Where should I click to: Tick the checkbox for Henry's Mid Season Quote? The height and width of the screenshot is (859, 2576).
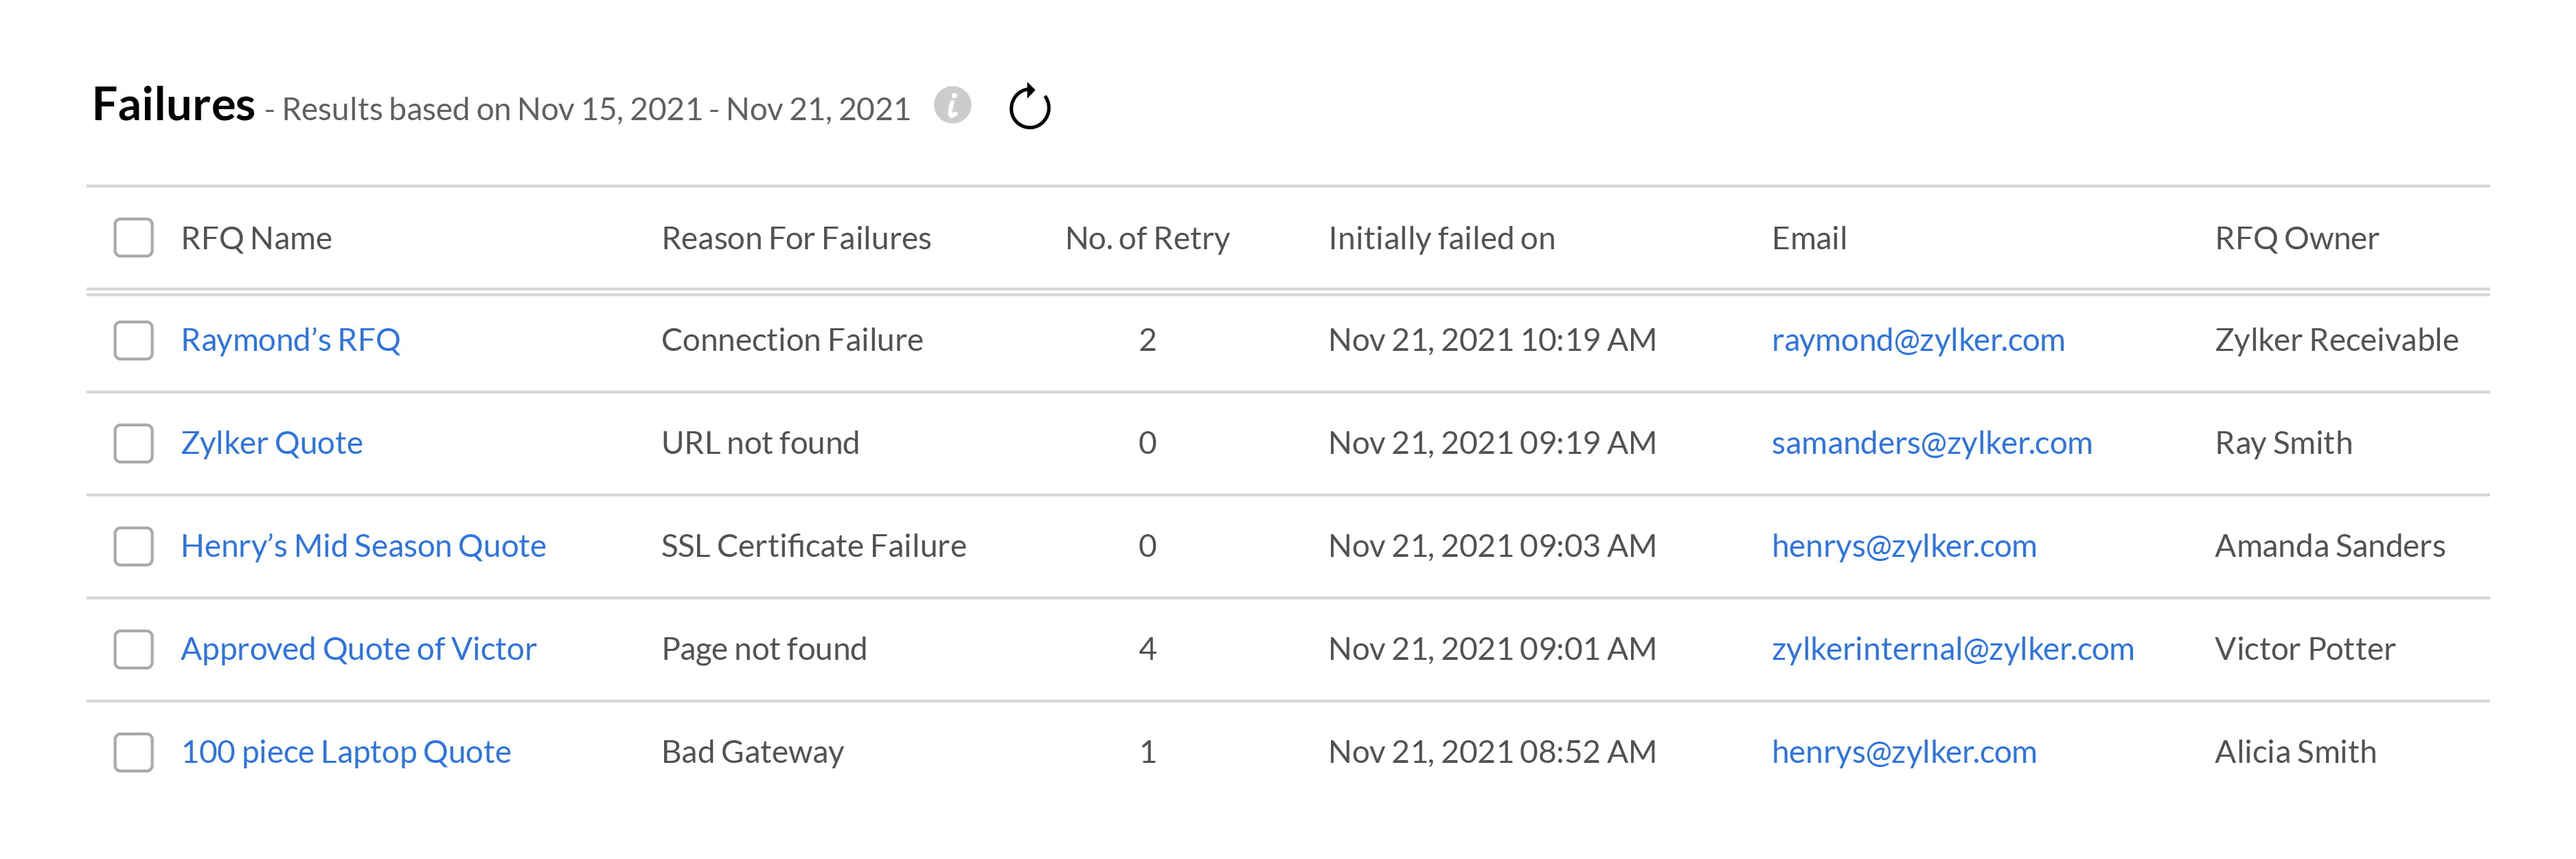(133, 546)
